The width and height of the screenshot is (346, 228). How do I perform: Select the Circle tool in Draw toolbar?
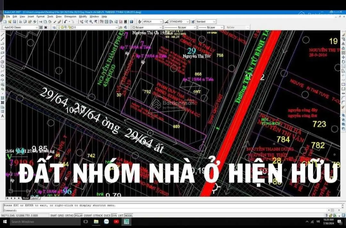click(3, 62)
